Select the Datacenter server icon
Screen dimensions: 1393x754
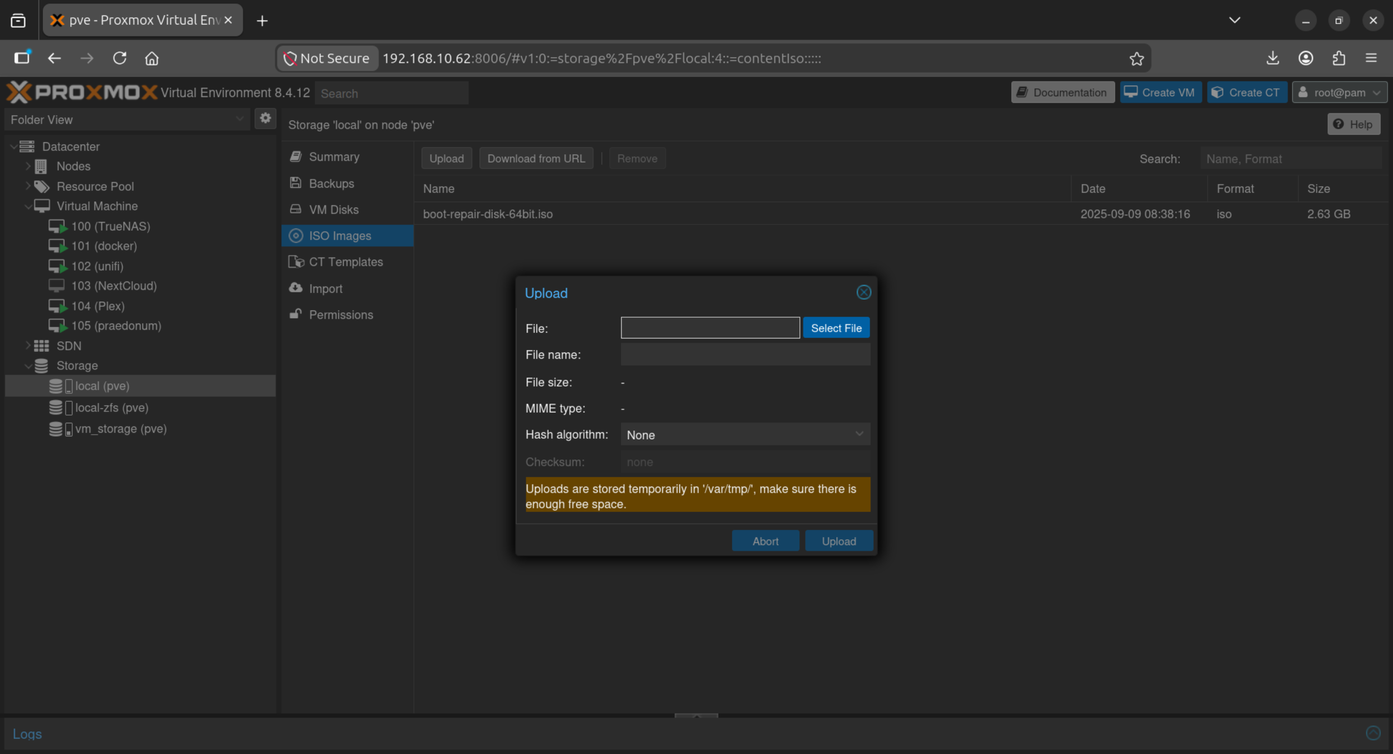point(27,146)
